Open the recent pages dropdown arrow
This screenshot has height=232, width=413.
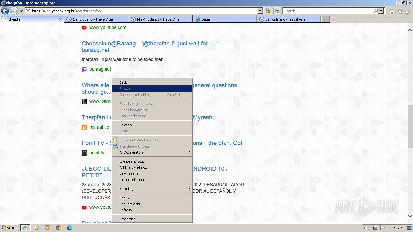coord(21,11)
